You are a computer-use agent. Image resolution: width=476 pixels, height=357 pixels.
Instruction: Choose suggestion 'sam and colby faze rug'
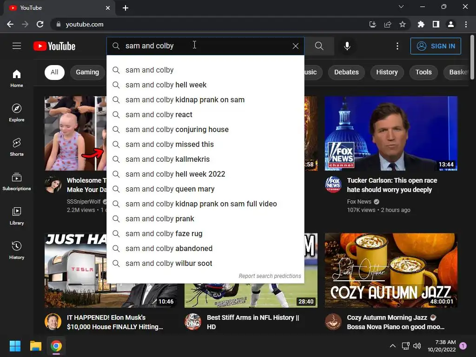point(205,234)
